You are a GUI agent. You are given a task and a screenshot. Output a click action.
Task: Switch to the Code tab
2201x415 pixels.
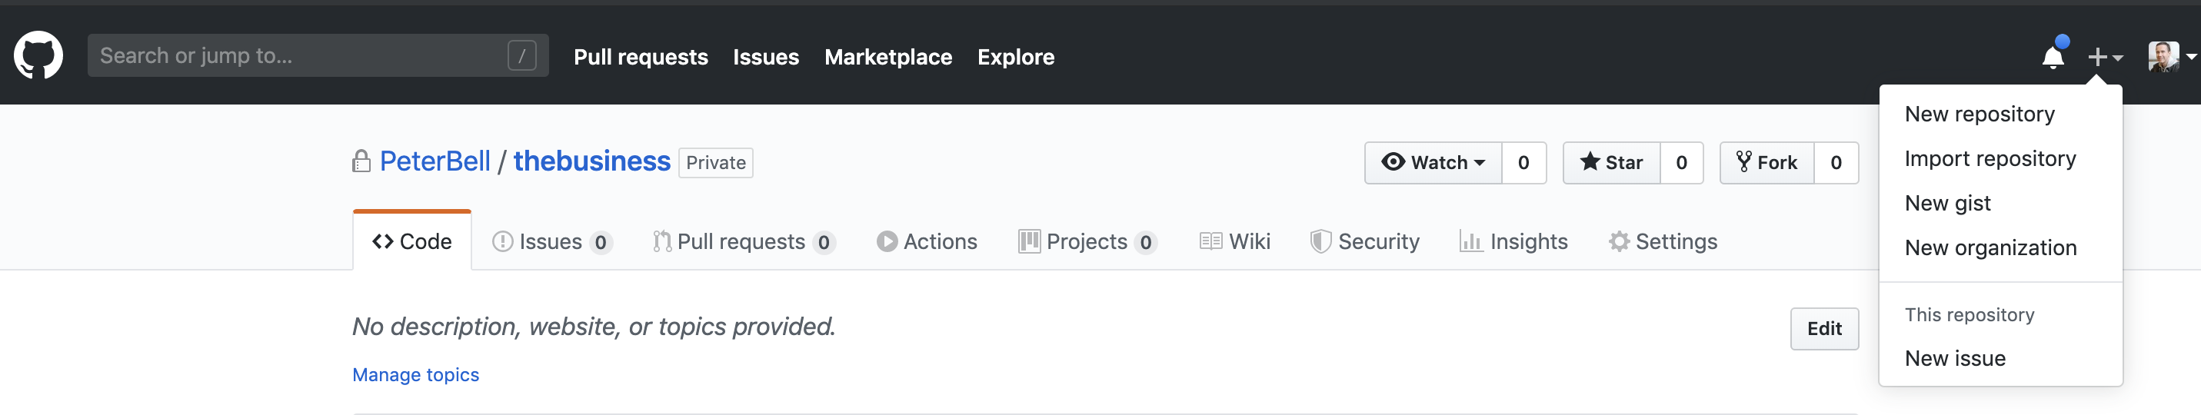pyautogui.click(x=412, y=241)
